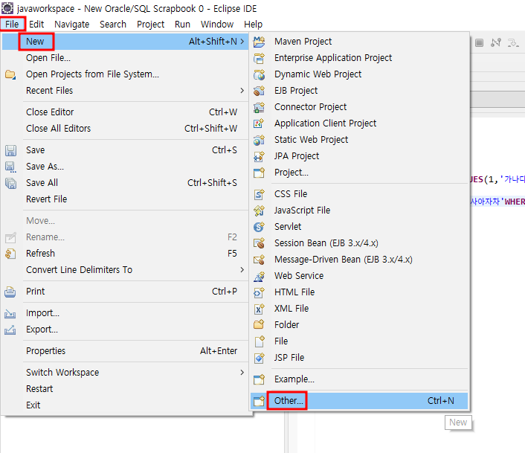The height and width of the screenshot is (453, 525).
Task: Choose Other... in the New submenu
Action: point(359,401)
